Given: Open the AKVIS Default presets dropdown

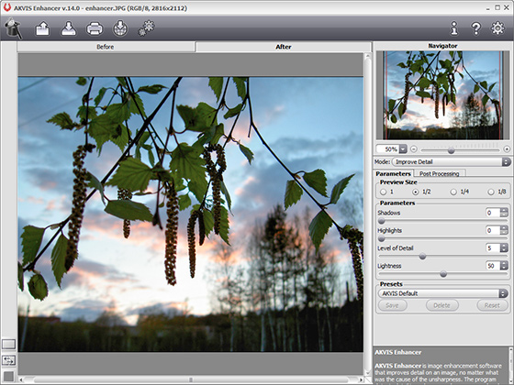Looking at the screenshot, I should point(443,293).
